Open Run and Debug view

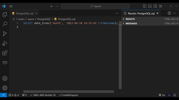tap(5, 43)
